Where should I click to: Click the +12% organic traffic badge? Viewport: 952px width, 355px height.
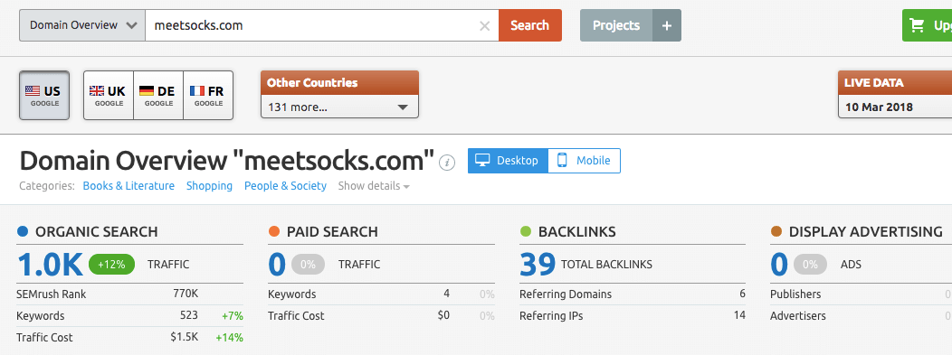tap(111, 264)
